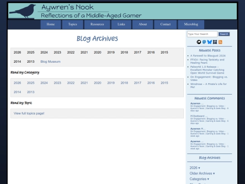Viewport: 245px width, 184px height.
Task: Open 2019 under Read by Category
Action: coord(111,83)
